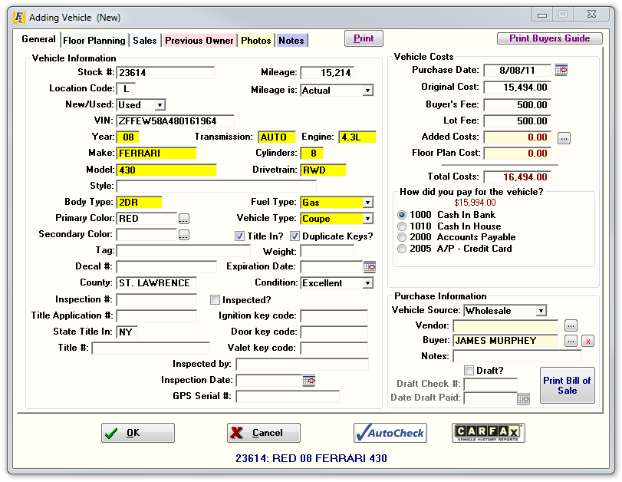Screen dimensions: 622x482
Task: Enable the Inspected? checkbox
Action: 215,300
